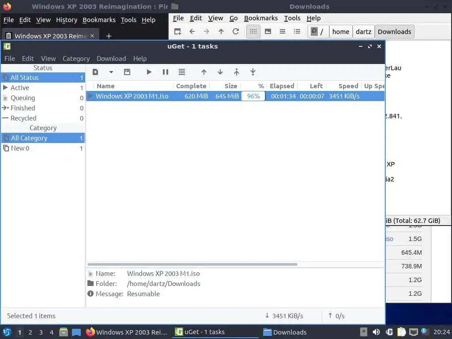452x339 pixels.
Task: Open uGet Edit menu
Action: click(28, 59)
